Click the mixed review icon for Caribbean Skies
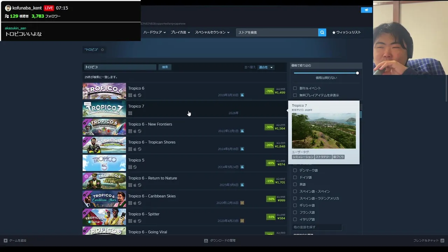The image size is (448, 252). click(x=242, y=203)
